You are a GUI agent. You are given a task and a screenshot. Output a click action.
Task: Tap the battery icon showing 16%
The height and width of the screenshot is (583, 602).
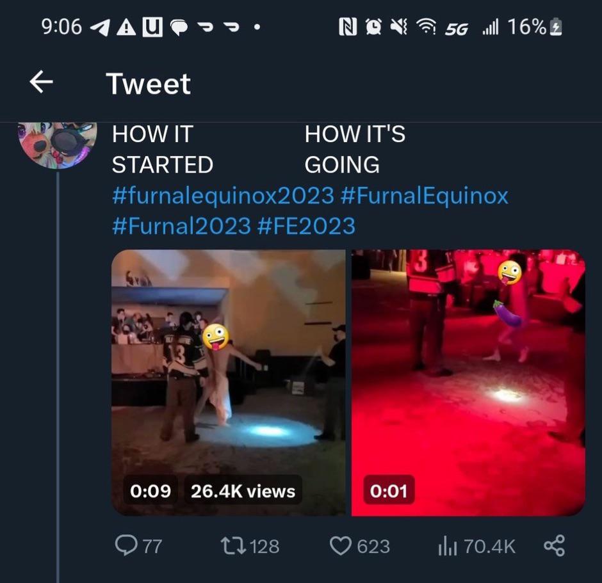[556, 26]
